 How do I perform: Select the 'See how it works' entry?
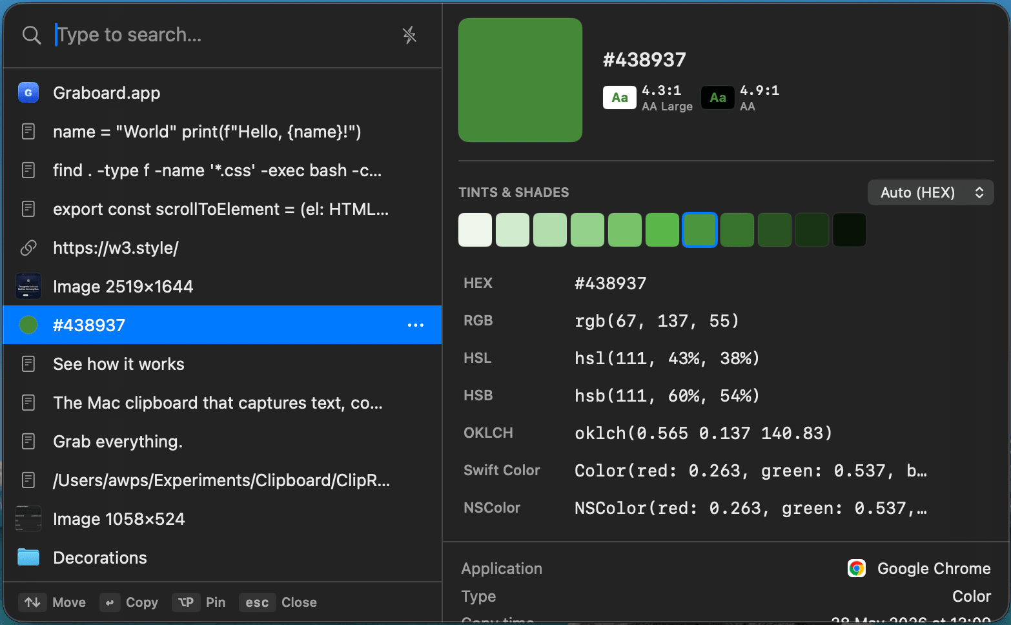222,364
